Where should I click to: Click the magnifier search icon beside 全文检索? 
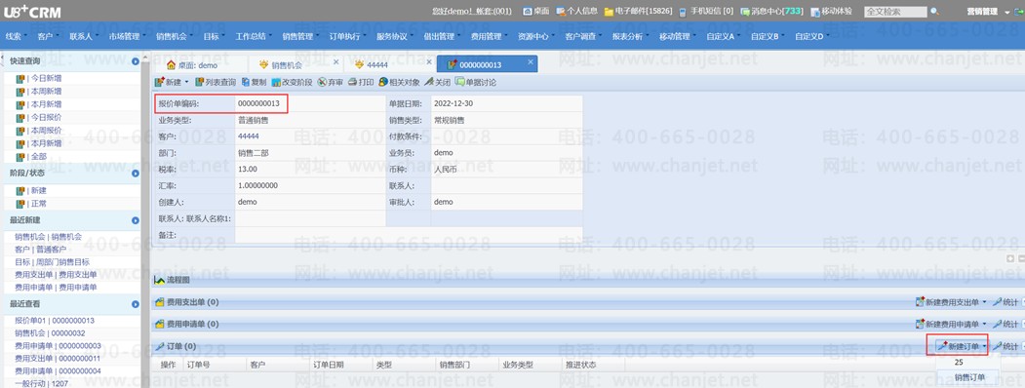coord(934,11)
